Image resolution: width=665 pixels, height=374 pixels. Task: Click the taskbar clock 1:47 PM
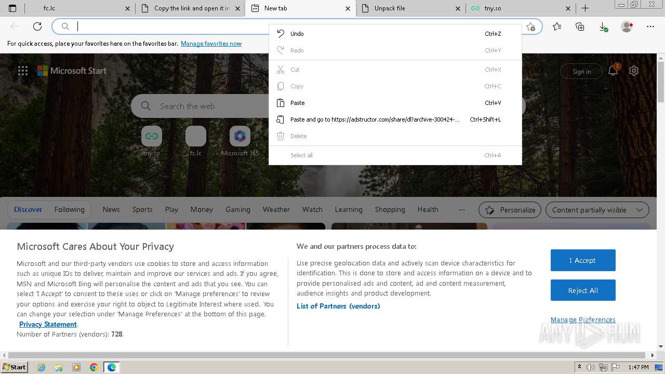pos(639,367)
